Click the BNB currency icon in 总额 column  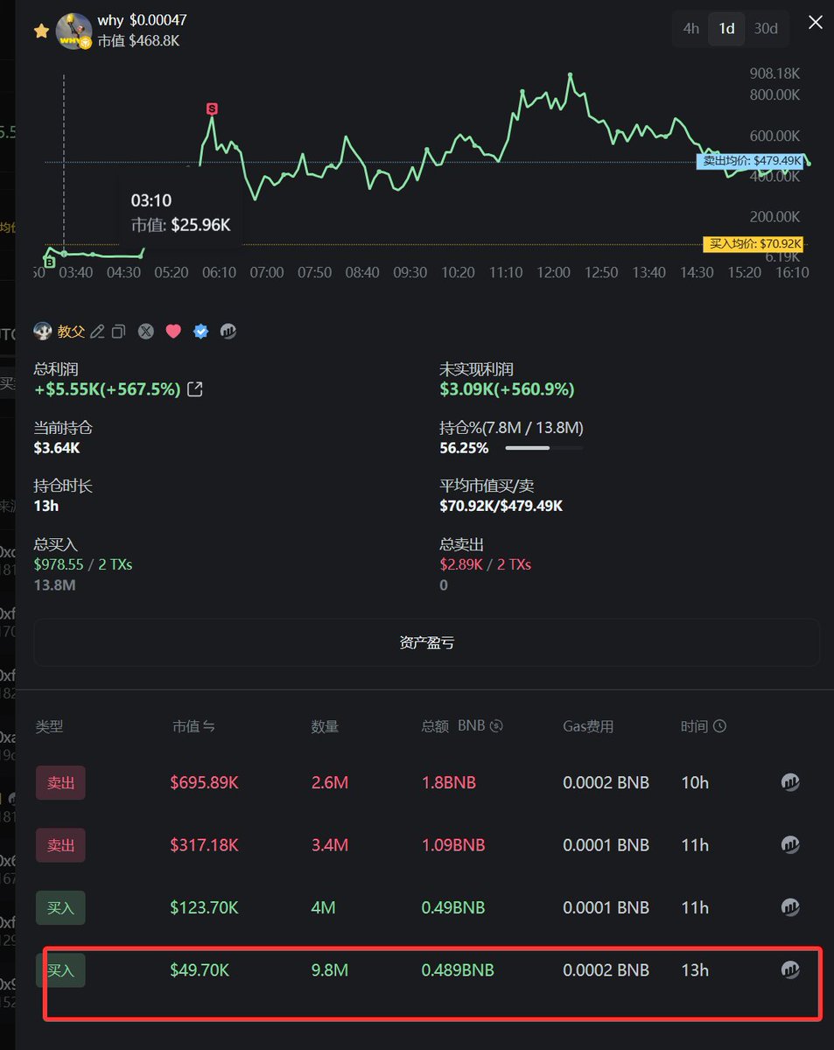coord(494,725)
